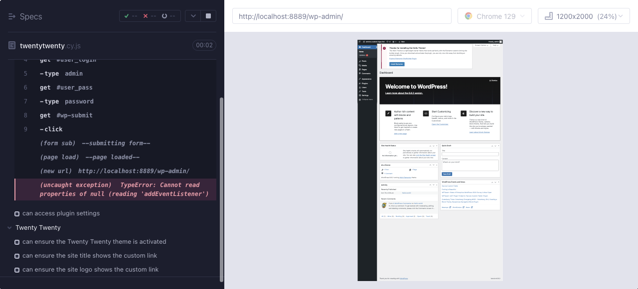Viewport: 638px width, 289px height.
Task: Open the test options chevron dropdown beside stop
Action: pos(193,16)
